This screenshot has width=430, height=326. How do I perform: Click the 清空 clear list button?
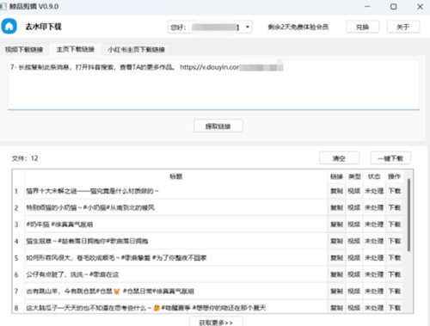coord(339,158)
